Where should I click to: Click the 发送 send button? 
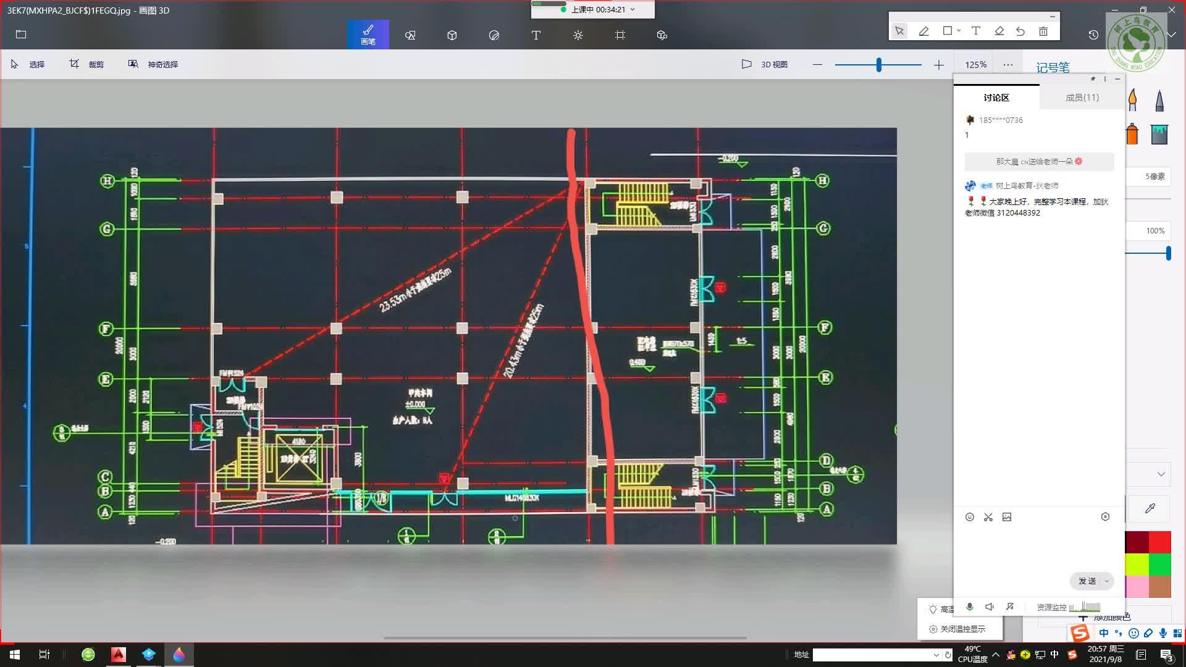(1087, 581)
